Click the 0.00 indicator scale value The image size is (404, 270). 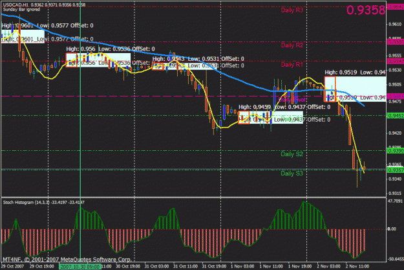392,229
